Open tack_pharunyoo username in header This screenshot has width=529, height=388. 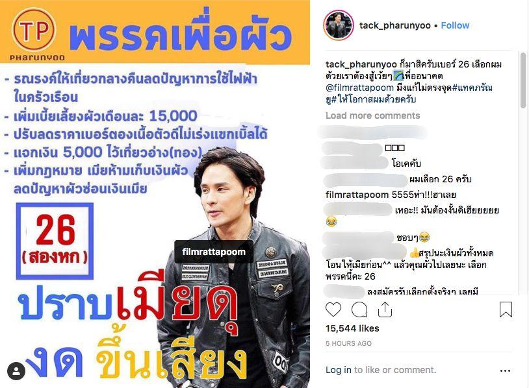pos(394,25)
